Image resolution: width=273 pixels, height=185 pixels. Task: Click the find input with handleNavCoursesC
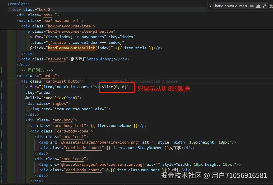232,6
